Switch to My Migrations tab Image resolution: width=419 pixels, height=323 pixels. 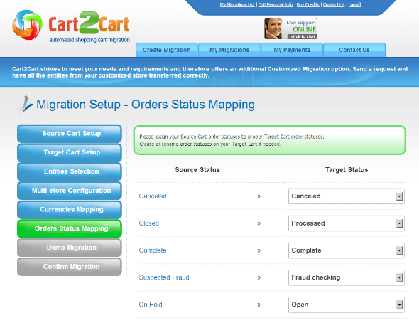click(229, 50)
